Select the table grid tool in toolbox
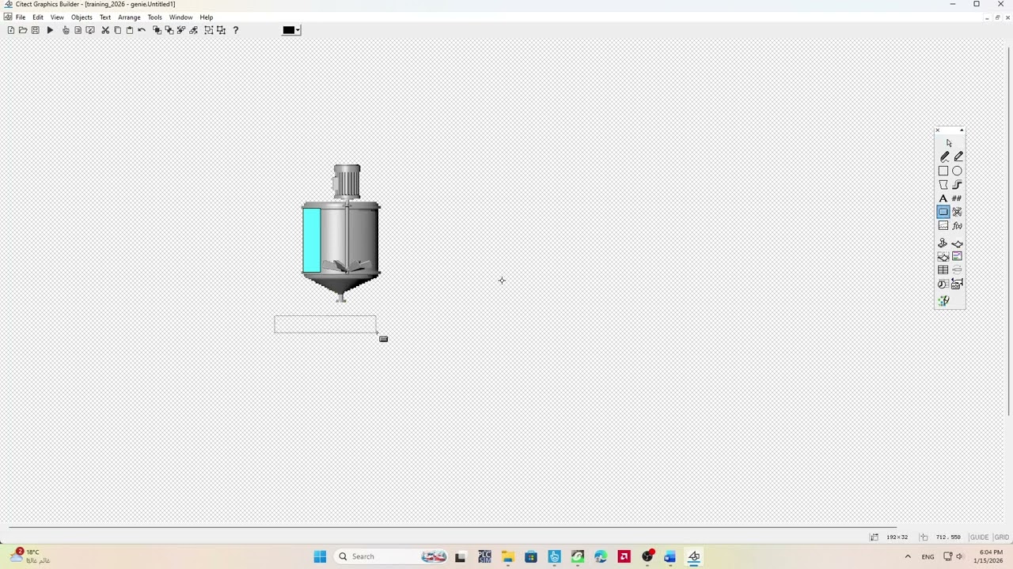Viewport: 1013px width, 569px height. [943, 270]
